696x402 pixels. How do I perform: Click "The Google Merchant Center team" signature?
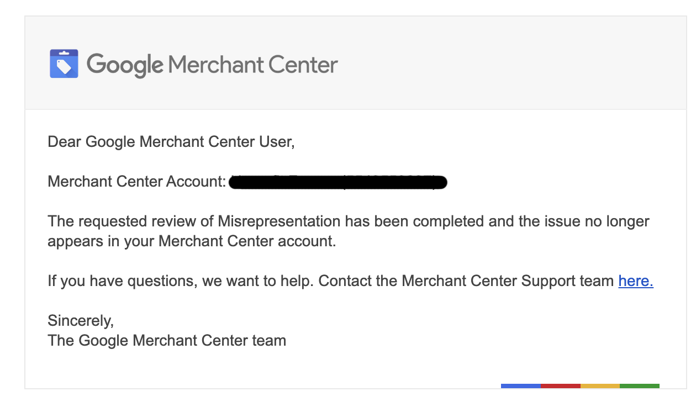point(167,340)
